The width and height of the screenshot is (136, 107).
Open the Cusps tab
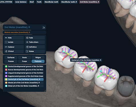(x=24, y=61)
